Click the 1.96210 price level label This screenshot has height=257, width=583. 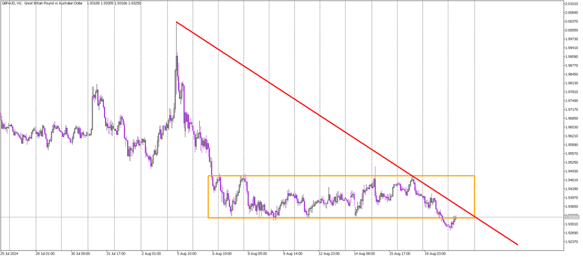(x=573, y=136)
